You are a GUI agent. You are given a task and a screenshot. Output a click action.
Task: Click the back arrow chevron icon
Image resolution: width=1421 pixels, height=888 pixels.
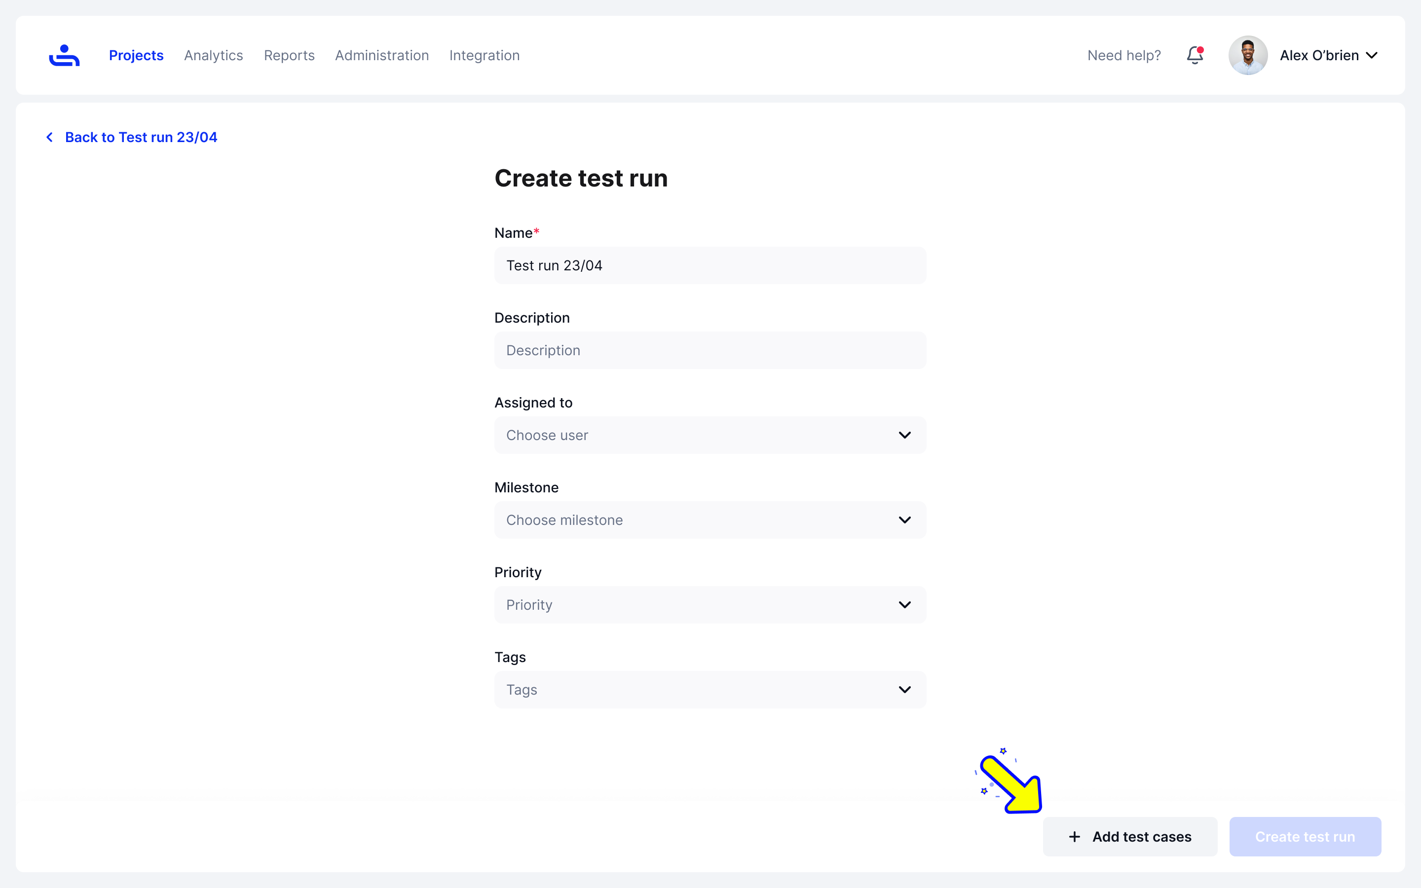50,137
